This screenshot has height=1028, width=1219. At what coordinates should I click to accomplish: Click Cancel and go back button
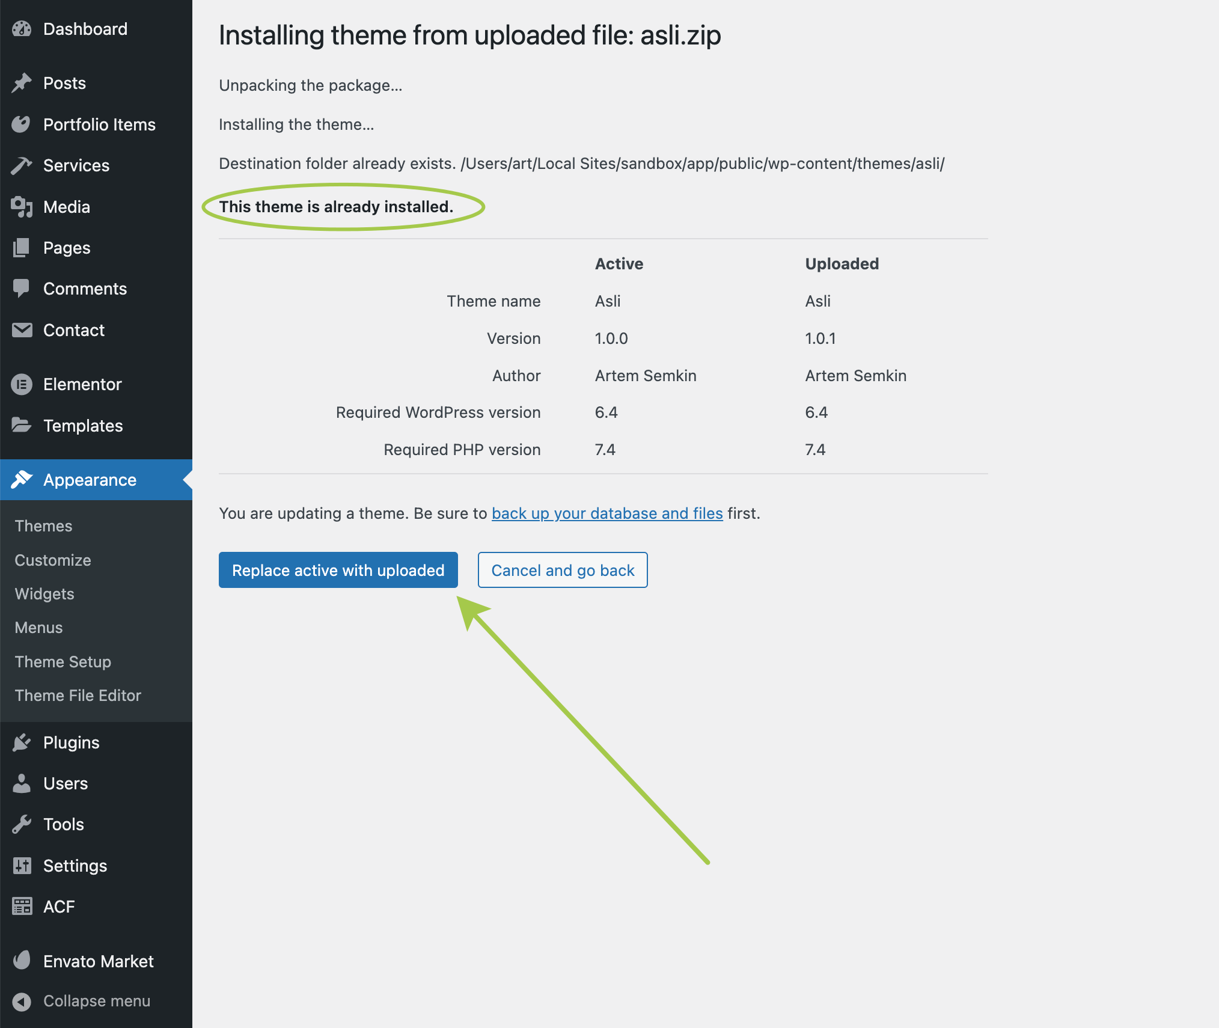tap(563, 570)
